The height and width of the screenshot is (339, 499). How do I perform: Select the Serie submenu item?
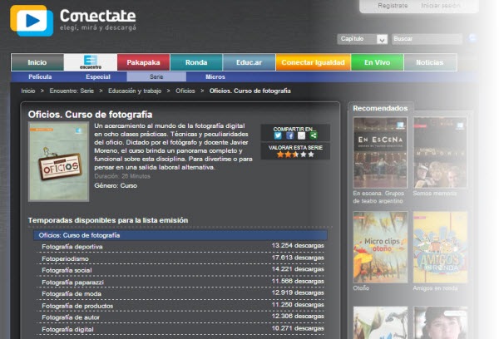click(x=156, y=76)
